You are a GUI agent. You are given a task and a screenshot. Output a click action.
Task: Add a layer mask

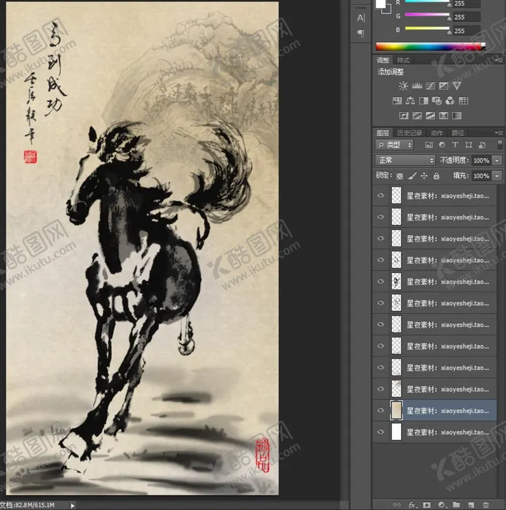[x=427, y=505]
